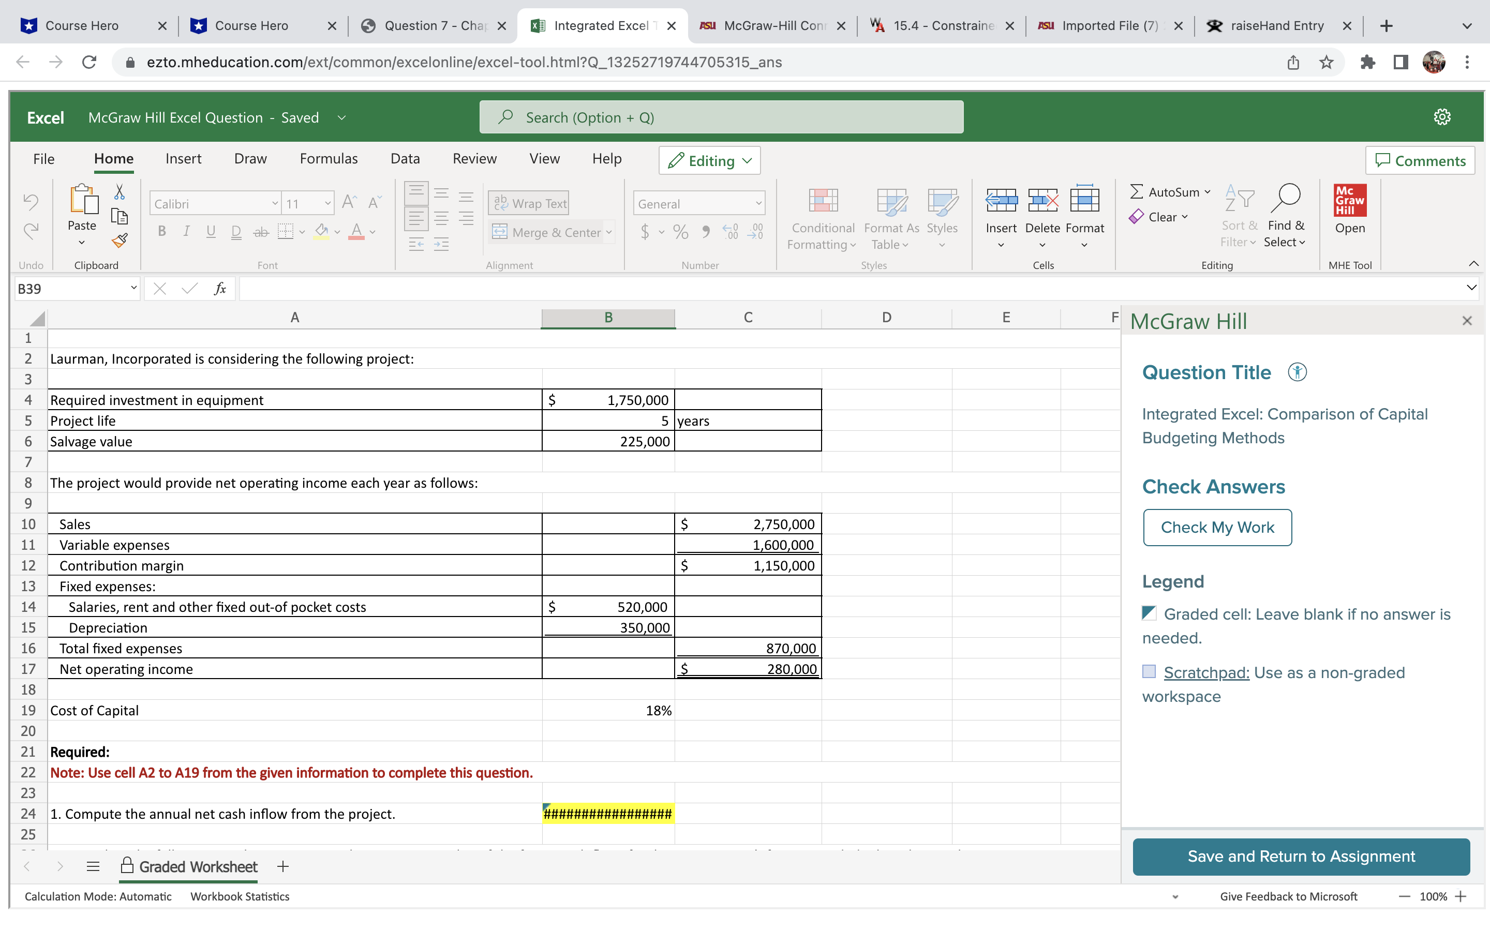Switch to the Formulas ribbon tab
The image size is (1490, 931).
pos(328,158)
